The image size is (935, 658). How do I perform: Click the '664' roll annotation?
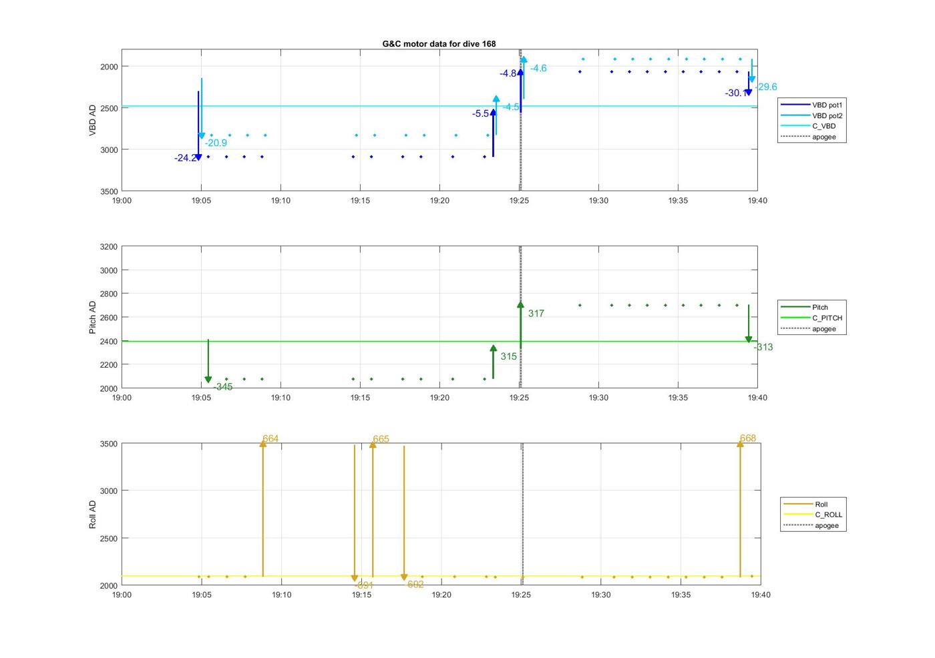click(270, 438)
